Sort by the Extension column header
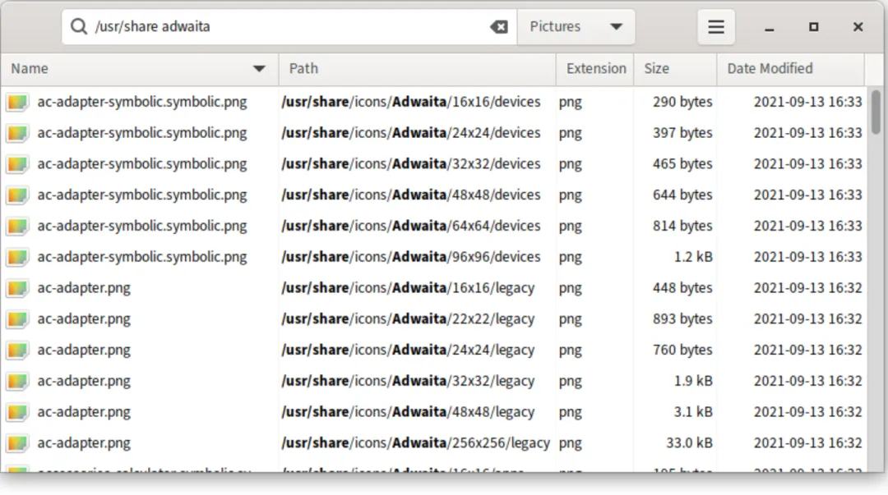The height and width of the screenshot is (495, 888). pos(595,69)
